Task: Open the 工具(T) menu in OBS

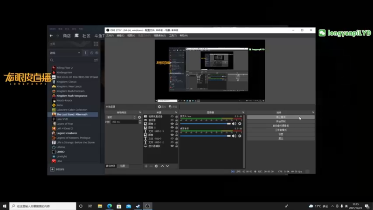Action: 173,35
